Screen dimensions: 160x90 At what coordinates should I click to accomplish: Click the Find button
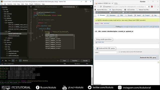[64, 60]
